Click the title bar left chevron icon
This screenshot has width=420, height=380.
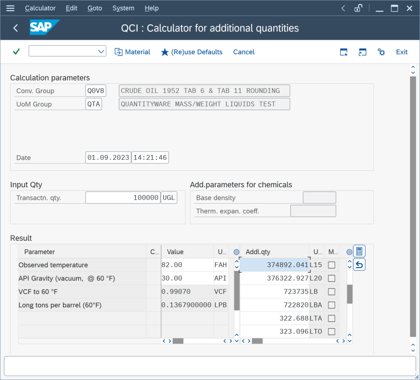[343, 8]
